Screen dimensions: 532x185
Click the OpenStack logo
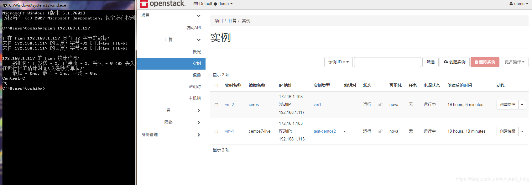pyautogui.click(x=163, y=4)
